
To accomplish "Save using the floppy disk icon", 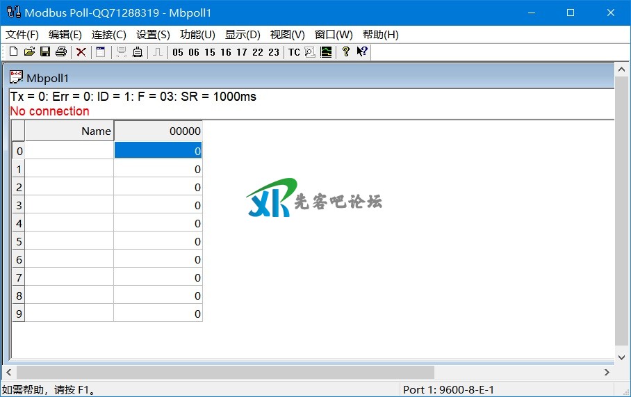I will pyautogui.click(x=45, y=52).
